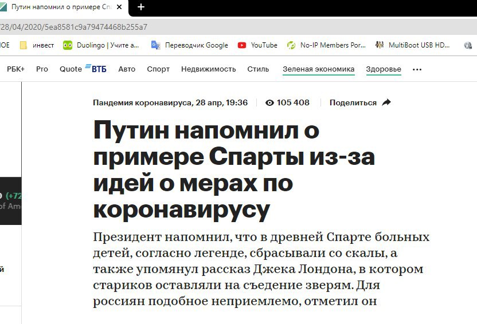Open the Здоровье section
The image size is (477, 324).
click(x=384, y=69)
